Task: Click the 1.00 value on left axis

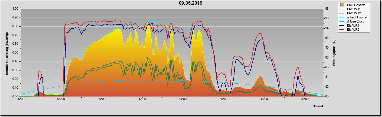Action: pyautogui.click(x=15, y=9)
